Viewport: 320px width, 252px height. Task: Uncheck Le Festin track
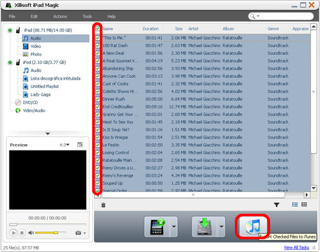97,145
